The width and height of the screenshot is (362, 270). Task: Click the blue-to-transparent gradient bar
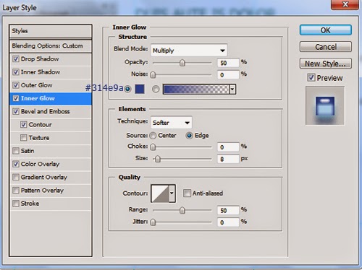(195, 90)
